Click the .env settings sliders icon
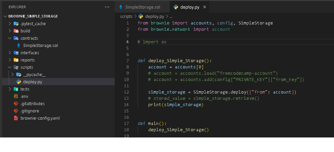This screenshot has width=334, height=152. 16,96
